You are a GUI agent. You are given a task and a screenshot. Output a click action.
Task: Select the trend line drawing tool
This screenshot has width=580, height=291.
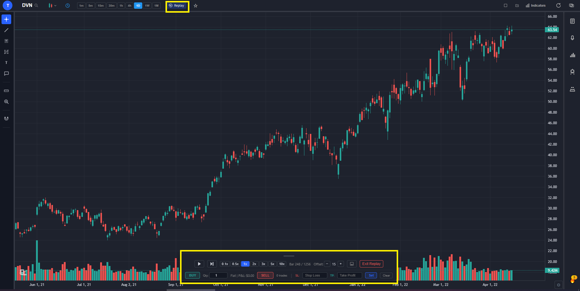click(x=6, y=30)
